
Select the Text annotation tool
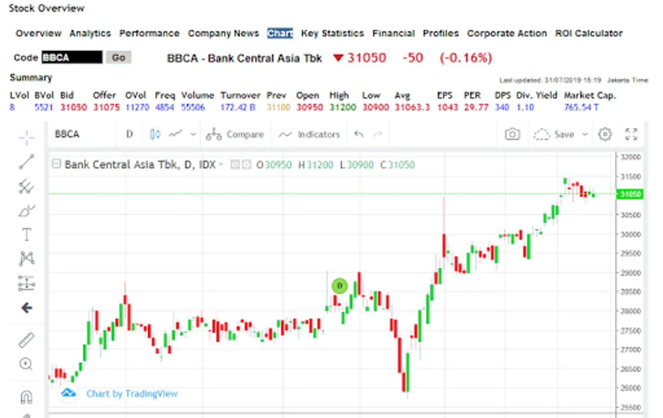(26, 235)
